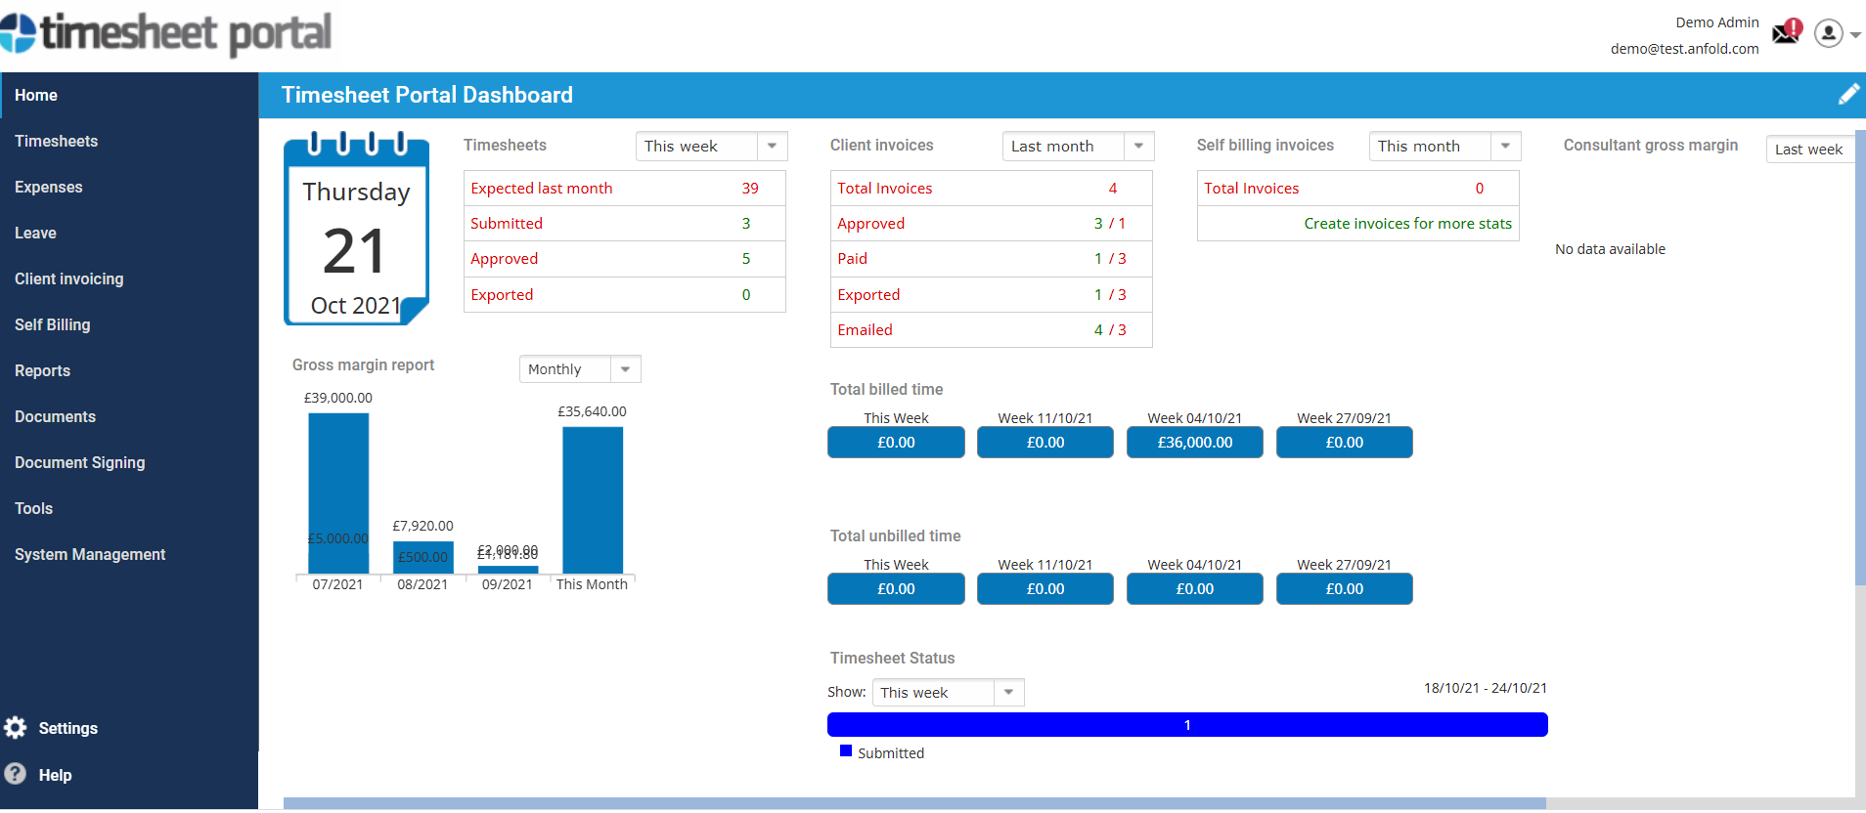Open the Consultant gross margin period dropdown
The image size is (1866, 813).
tap(1810, 149)
